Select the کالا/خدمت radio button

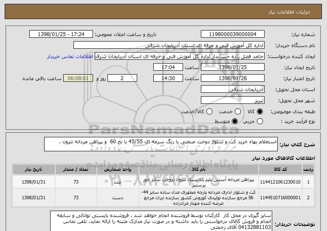(x=209, y=111)
